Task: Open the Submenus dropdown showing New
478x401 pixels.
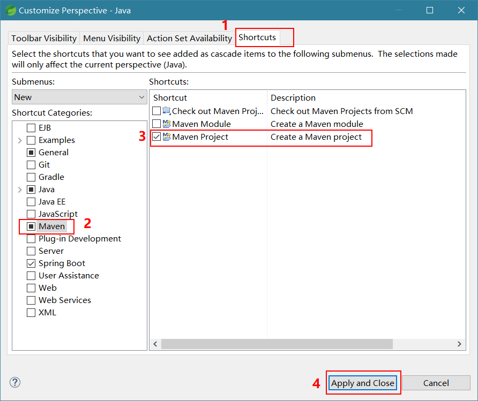Action: coord(79,97)
